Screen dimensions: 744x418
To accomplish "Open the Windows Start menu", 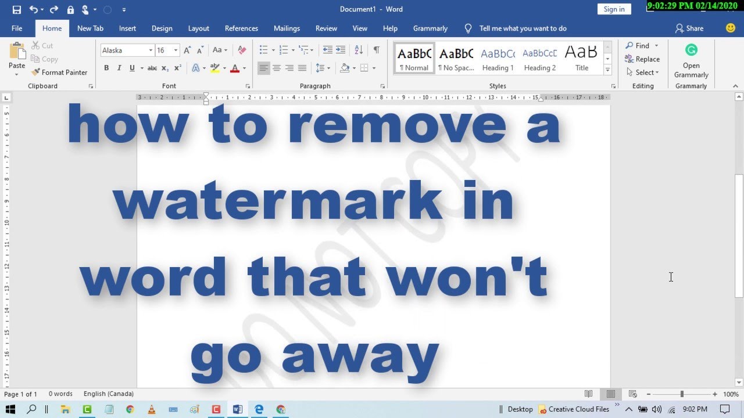I will [10, 409].
